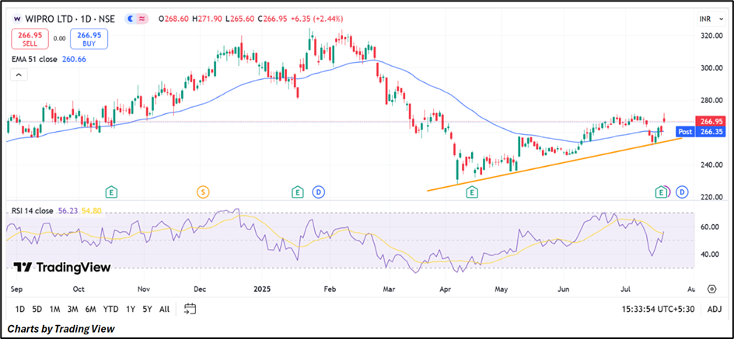Click the orange split S marker
The width and height of the screenshot is (734, 339).
tap(203, 191)
